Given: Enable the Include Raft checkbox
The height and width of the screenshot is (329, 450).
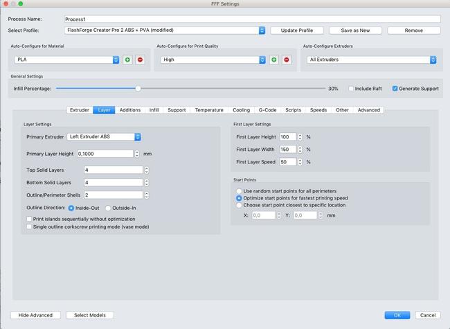Looking at the screenshot, I should tap(352, 89).
